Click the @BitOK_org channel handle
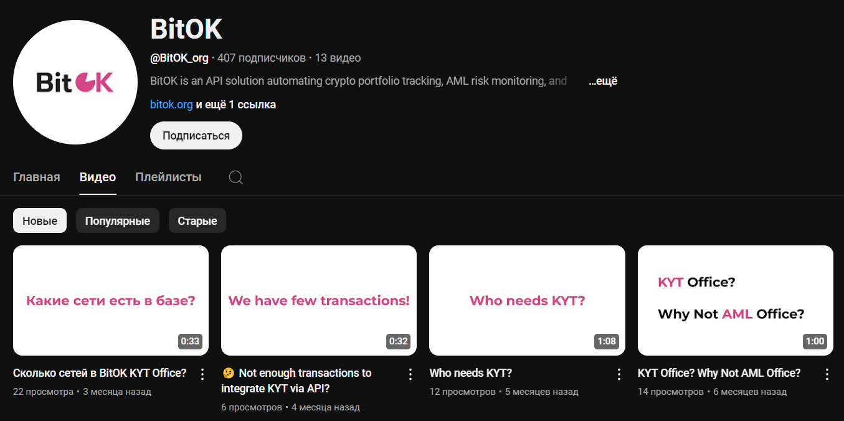Viewport: 844px width, 421px height. [179, 57]
